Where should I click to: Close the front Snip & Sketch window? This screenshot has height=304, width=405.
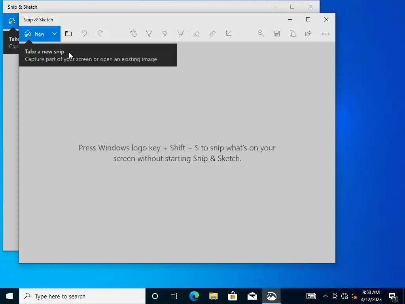326,19
